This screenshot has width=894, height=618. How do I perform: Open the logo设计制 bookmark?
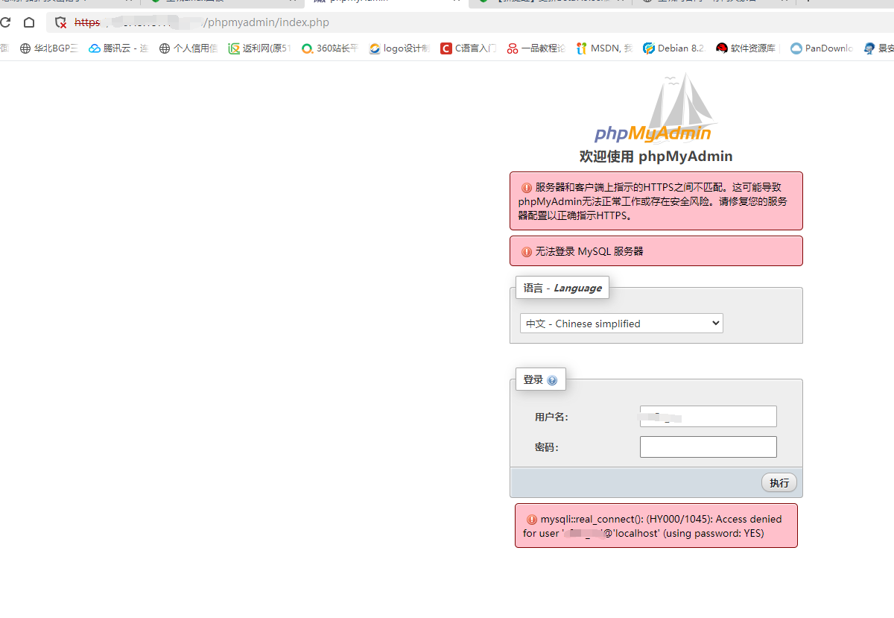tap(399, 48)
